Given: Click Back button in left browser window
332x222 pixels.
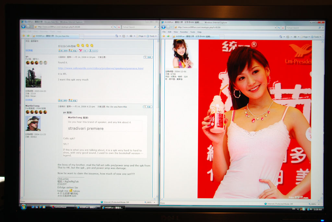Looking at the screenshot, I should tap(23, 27).
